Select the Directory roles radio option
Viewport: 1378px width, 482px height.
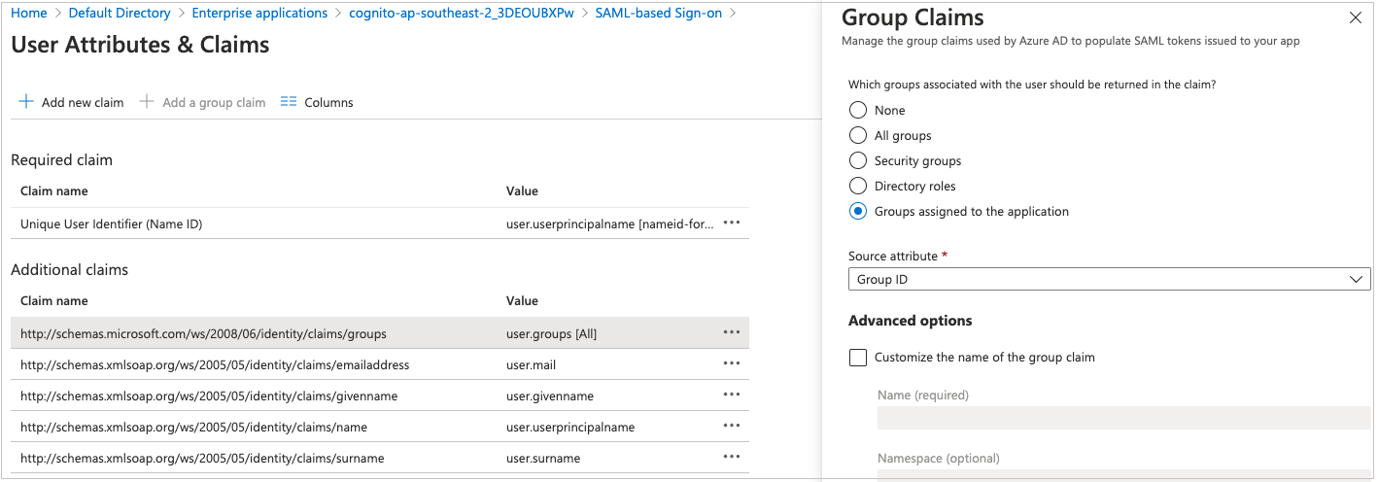click(858, 187)
